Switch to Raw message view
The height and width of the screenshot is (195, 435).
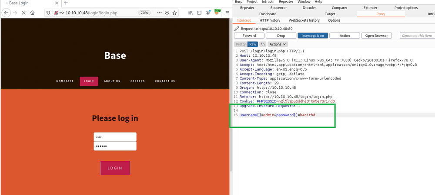coord(253,44)
